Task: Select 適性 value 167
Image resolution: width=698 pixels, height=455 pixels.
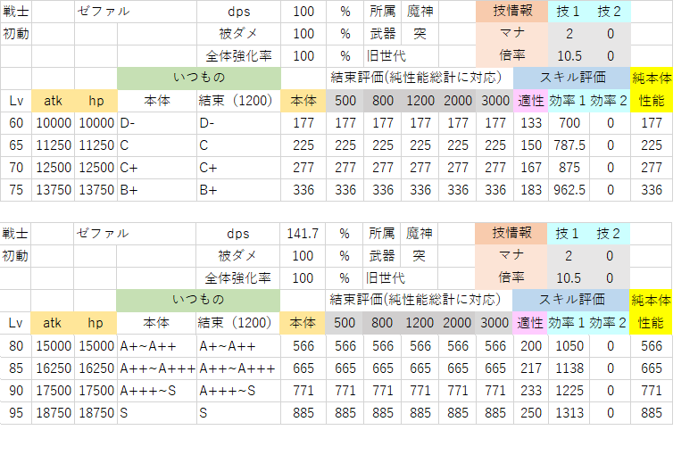Action: tap(530, 168)
